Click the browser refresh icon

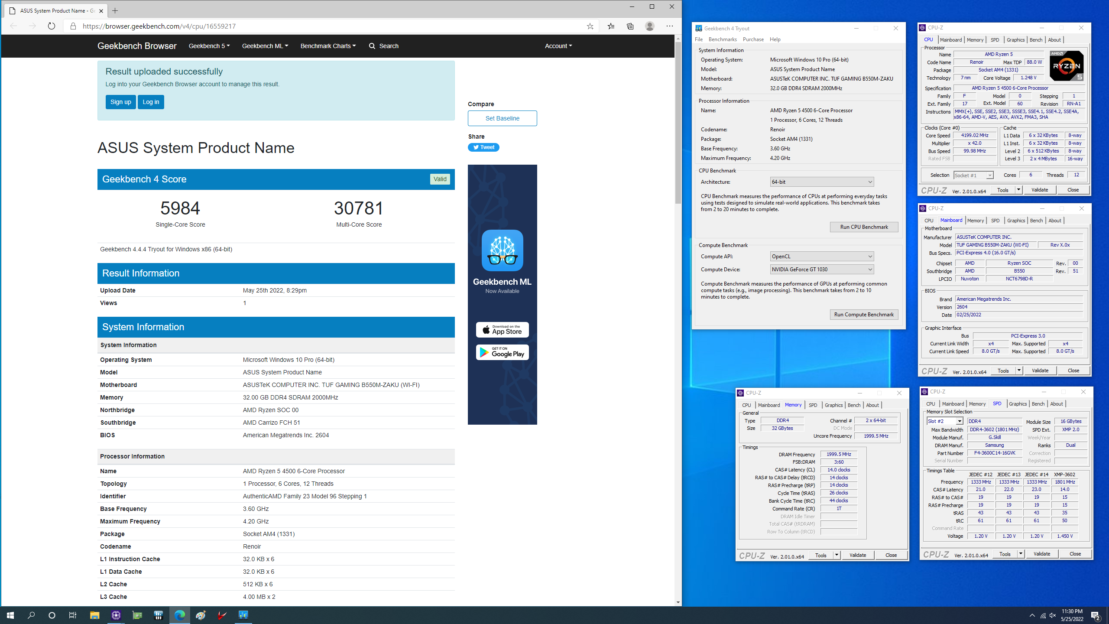click(52, 26)
